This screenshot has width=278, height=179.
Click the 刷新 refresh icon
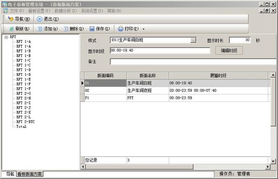[x=11, y=29]
